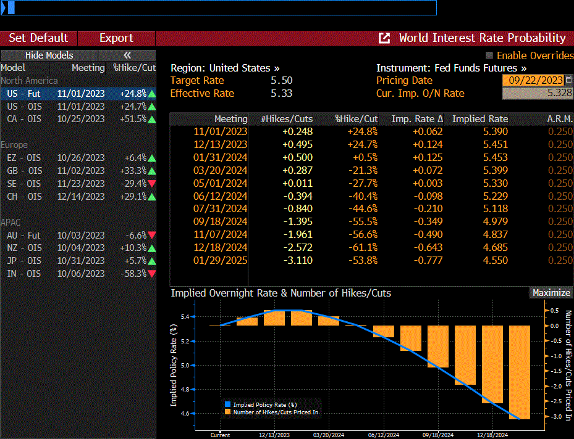Select the IN - OIS model row
This screenshot has width=574, height=439.
tap(78, 274)
